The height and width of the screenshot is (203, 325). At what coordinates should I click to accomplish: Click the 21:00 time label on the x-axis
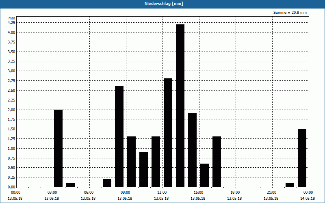tap(272, 192)
